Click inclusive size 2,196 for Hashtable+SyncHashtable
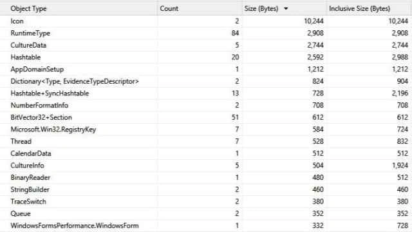 click(x=400, y=93)
